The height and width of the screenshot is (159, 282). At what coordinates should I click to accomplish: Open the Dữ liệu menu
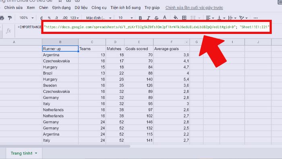pos(81,8)
